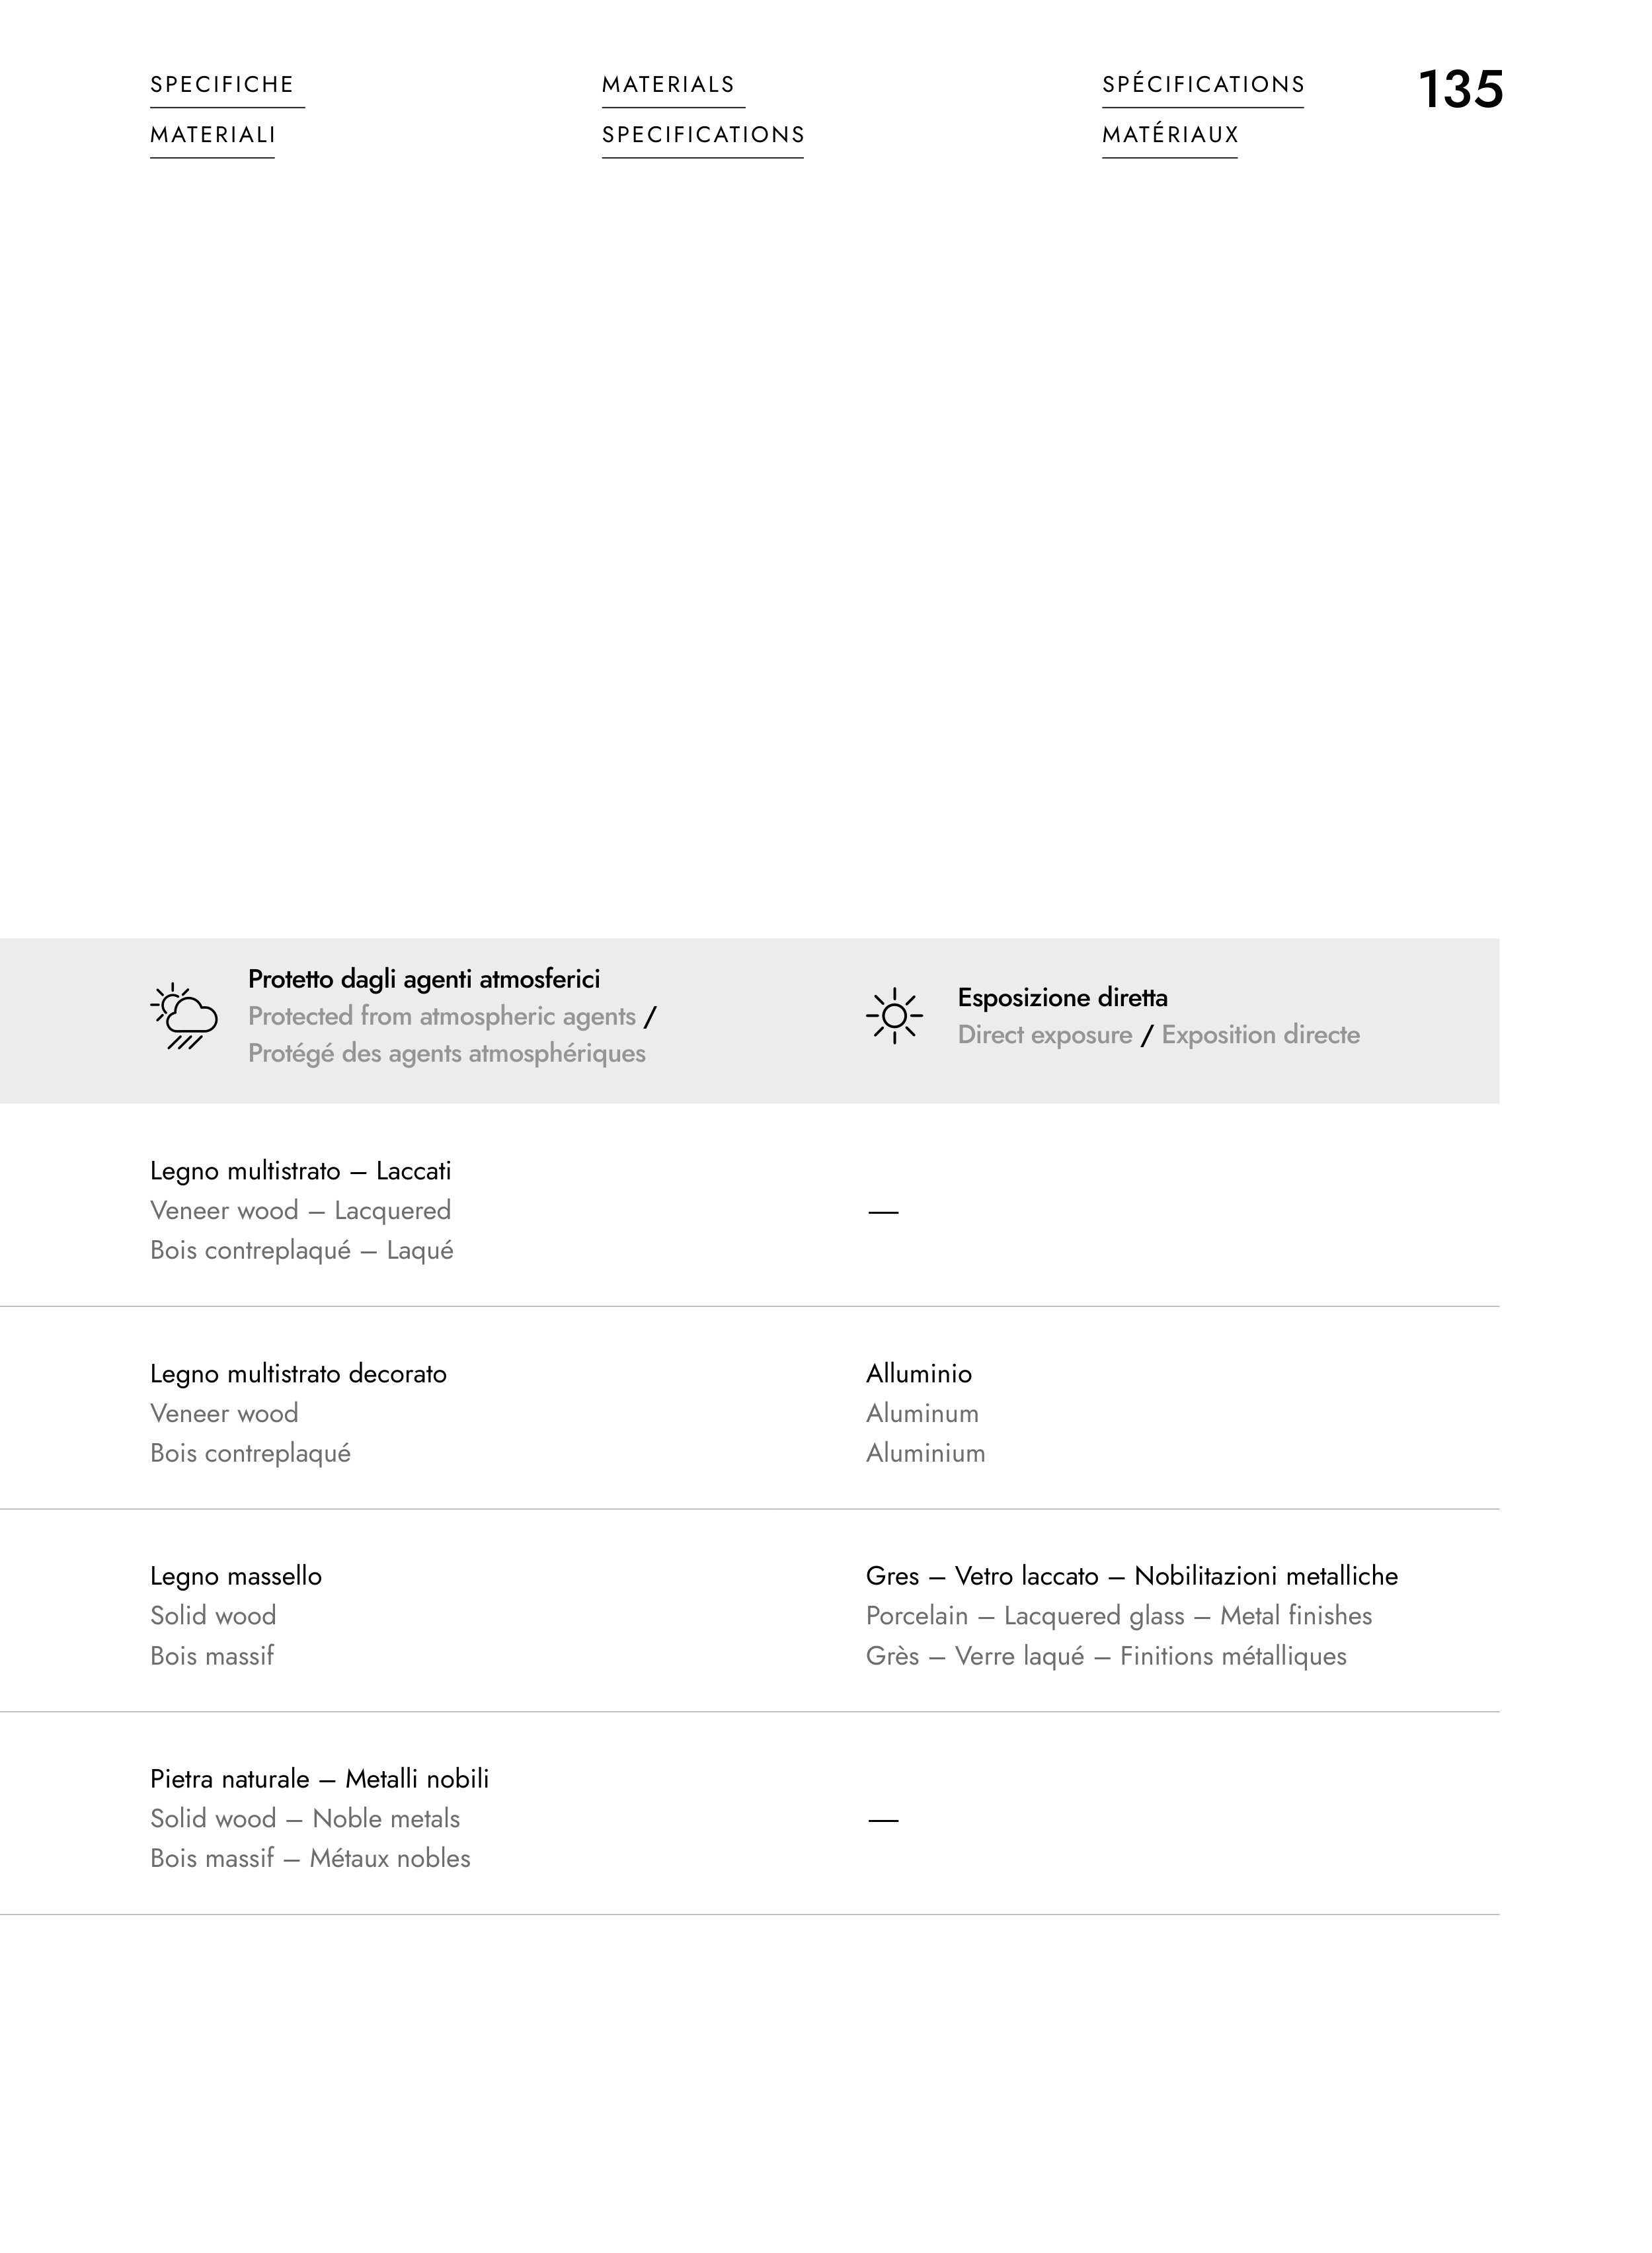The image size is (1652, 2253).
Task: Click the "Alluminio" entry
Action: [x=918, y=1374]
